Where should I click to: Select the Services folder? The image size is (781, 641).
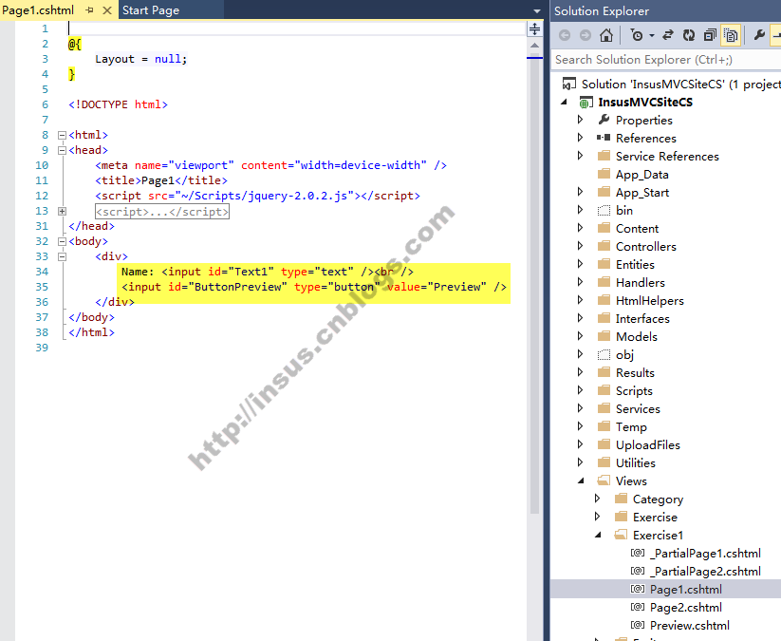[x=638, y=408]
